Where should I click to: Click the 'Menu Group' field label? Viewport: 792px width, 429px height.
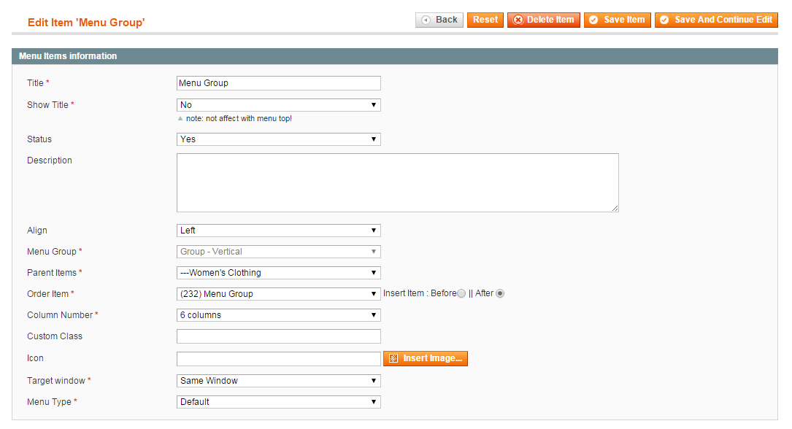52,252
